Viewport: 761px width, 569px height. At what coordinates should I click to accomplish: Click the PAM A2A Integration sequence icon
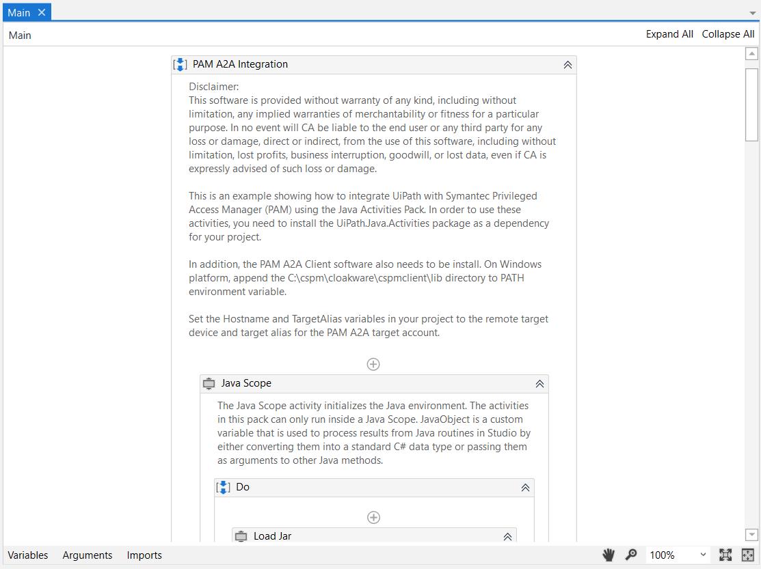[x=180, y=64]
